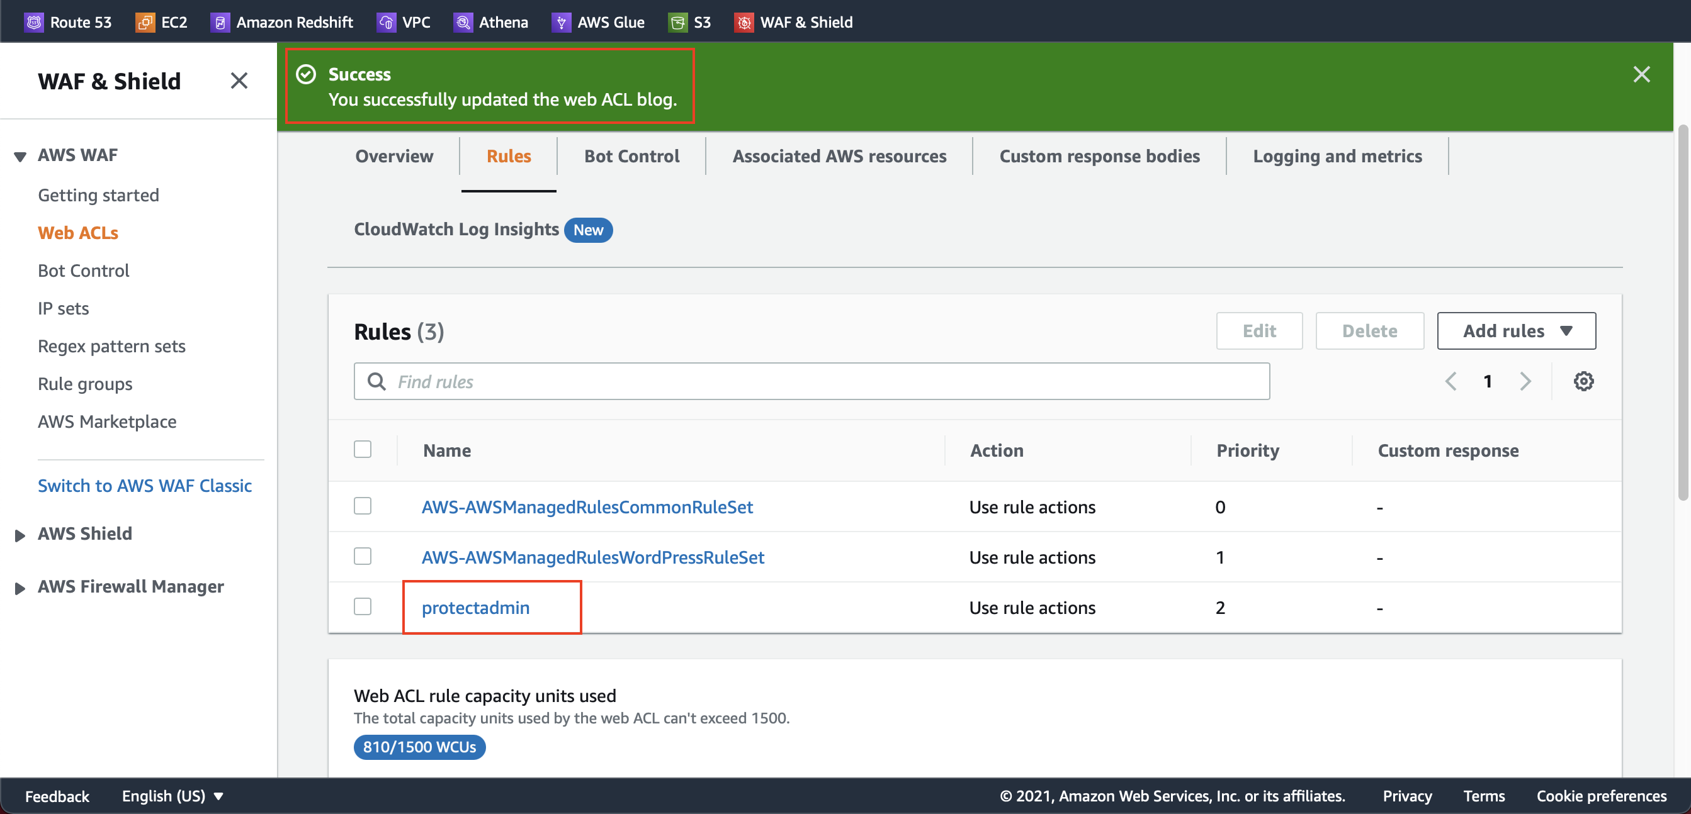This screenshot has width=1691, height=814.
Task: Expand the AWS Firewall Manager section
Action: pyautogui.click(x=20, y=588)
